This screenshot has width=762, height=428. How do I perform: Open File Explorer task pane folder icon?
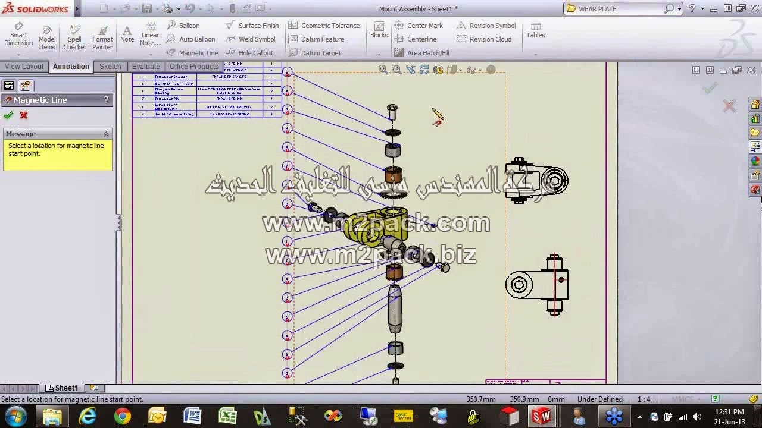(x=755, y=133)
